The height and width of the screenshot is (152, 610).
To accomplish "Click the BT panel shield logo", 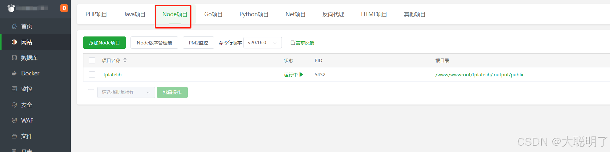I will tap(11, 8).
